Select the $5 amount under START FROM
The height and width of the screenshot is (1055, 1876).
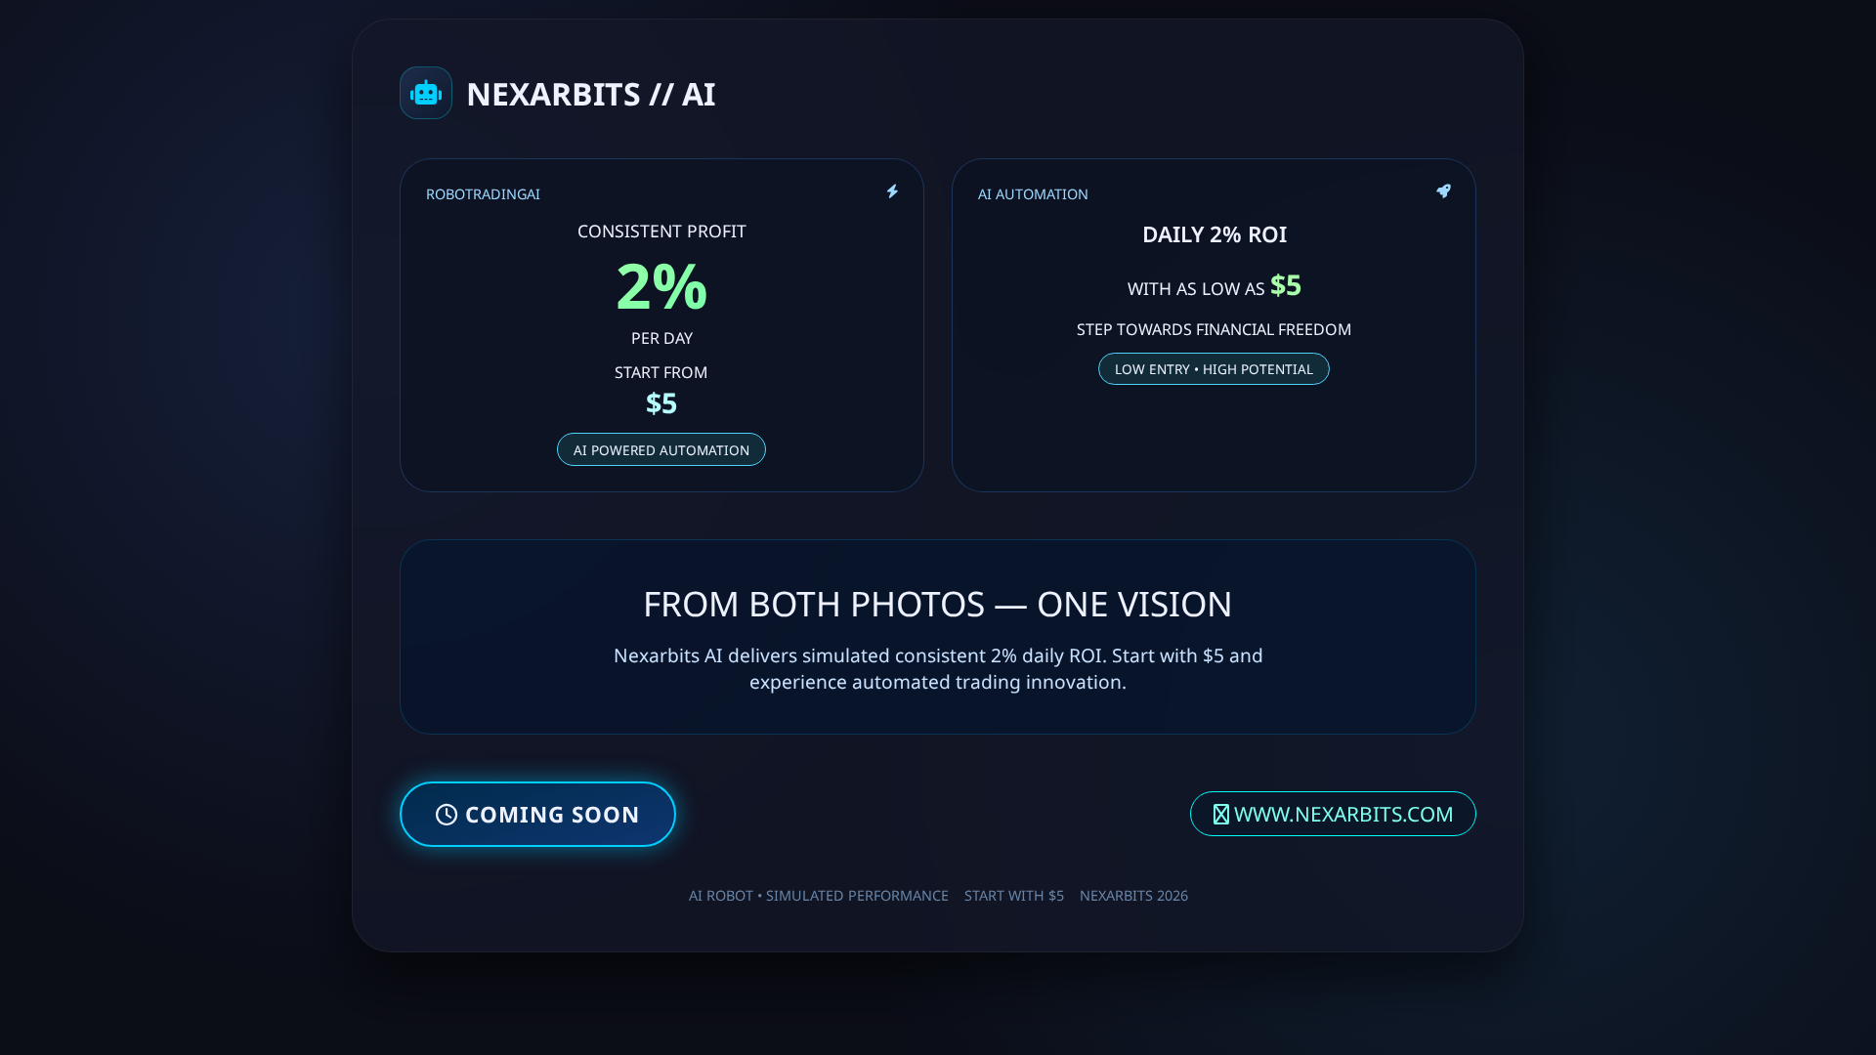click(661, 402)
